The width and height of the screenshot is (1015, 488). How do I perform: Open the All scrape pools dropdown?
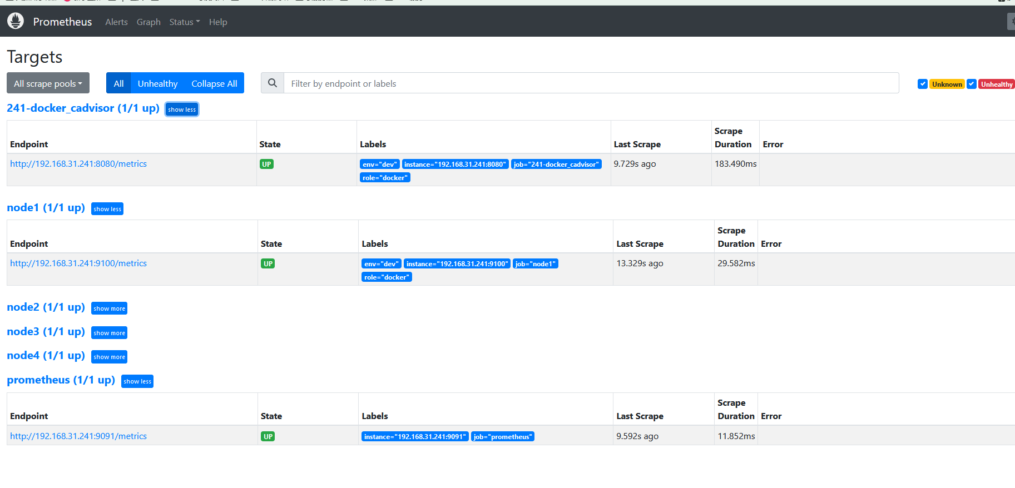coord(48,83)
